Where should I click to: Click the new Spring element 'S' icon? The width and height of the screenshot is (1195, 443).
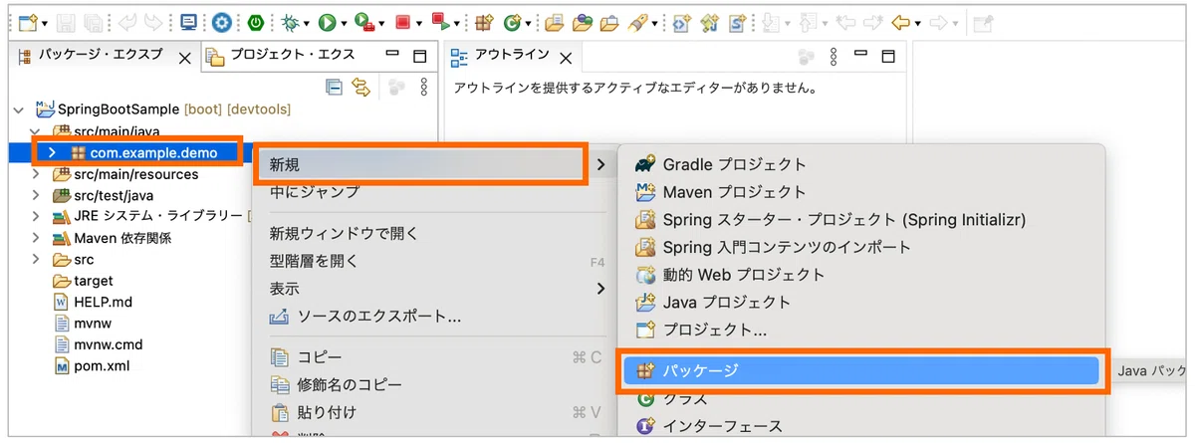pos(738,21)
